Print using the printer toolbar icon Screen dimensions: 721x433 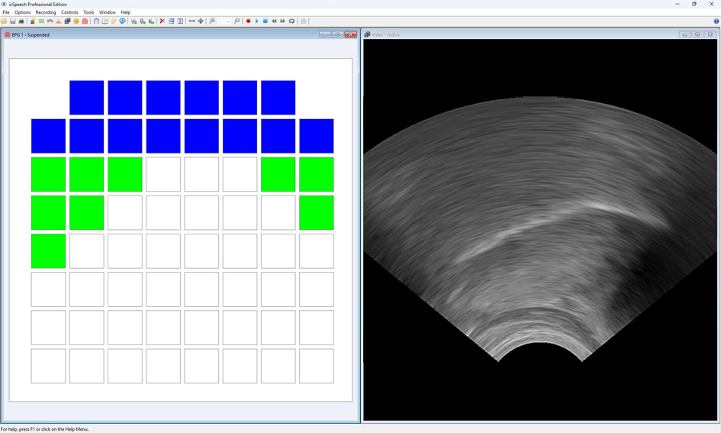pos(21,21)
